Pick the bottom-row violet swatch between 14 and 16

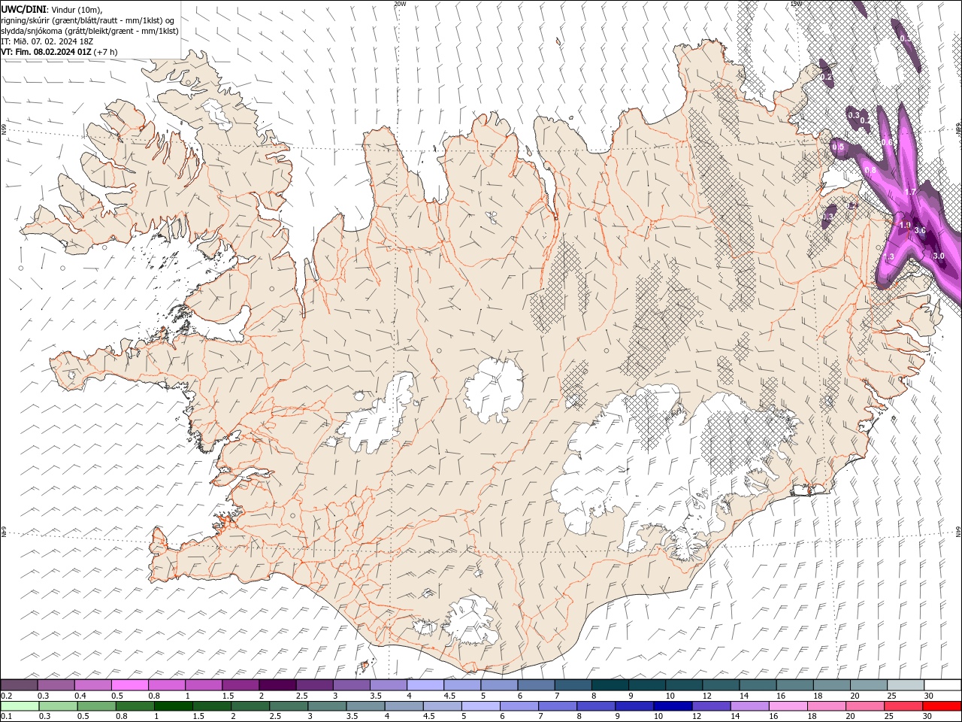coord(749,705)
